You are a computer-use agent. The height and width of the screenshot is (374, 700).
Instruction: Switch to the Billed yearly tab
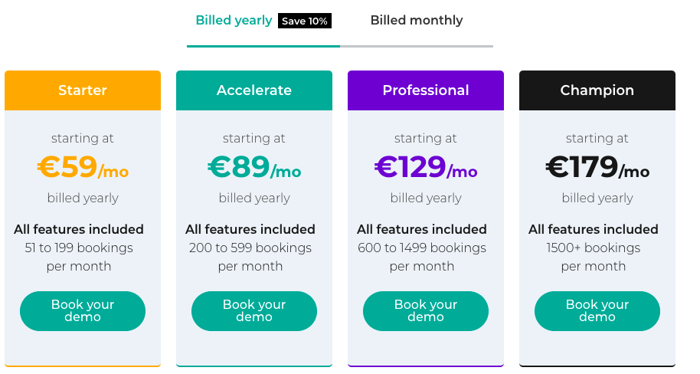tap(234, 21)
